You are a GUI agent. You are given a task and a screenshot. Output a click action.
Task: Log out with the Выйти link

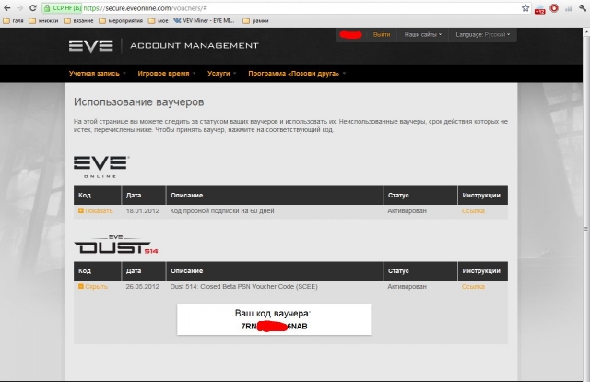pos(382,35)
